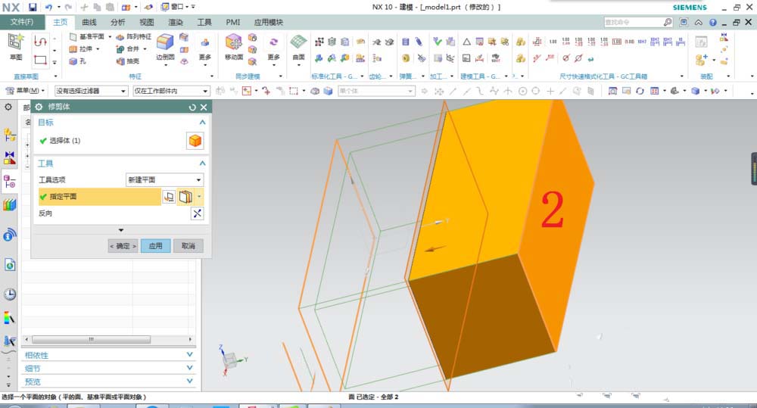Click the inferred plane type icon
The height and width of the screenshot is (408, 757).
click(x=186, y=197)
